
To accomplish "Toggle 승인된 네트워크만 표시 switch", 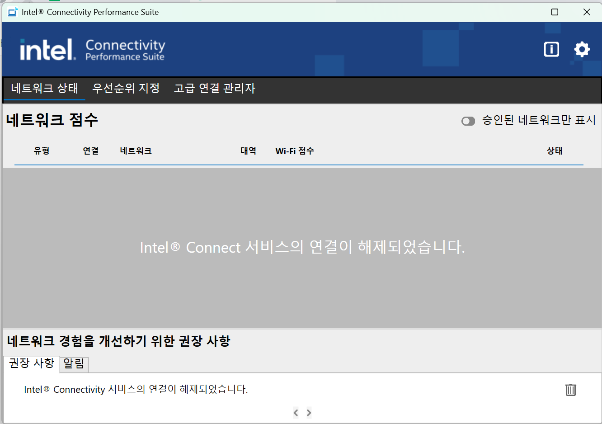I will tap(468, 121).
